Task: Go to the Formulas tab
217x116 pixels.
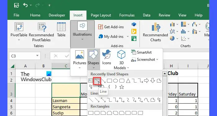Action: [x=127, y=15]
